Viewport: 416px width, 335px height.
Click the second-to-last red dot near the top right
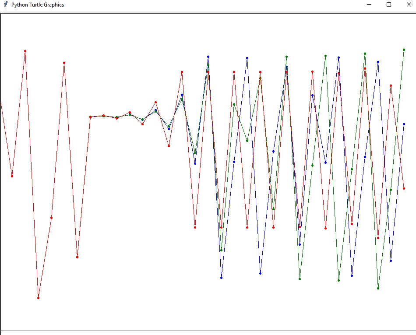(x=391, y=86)
